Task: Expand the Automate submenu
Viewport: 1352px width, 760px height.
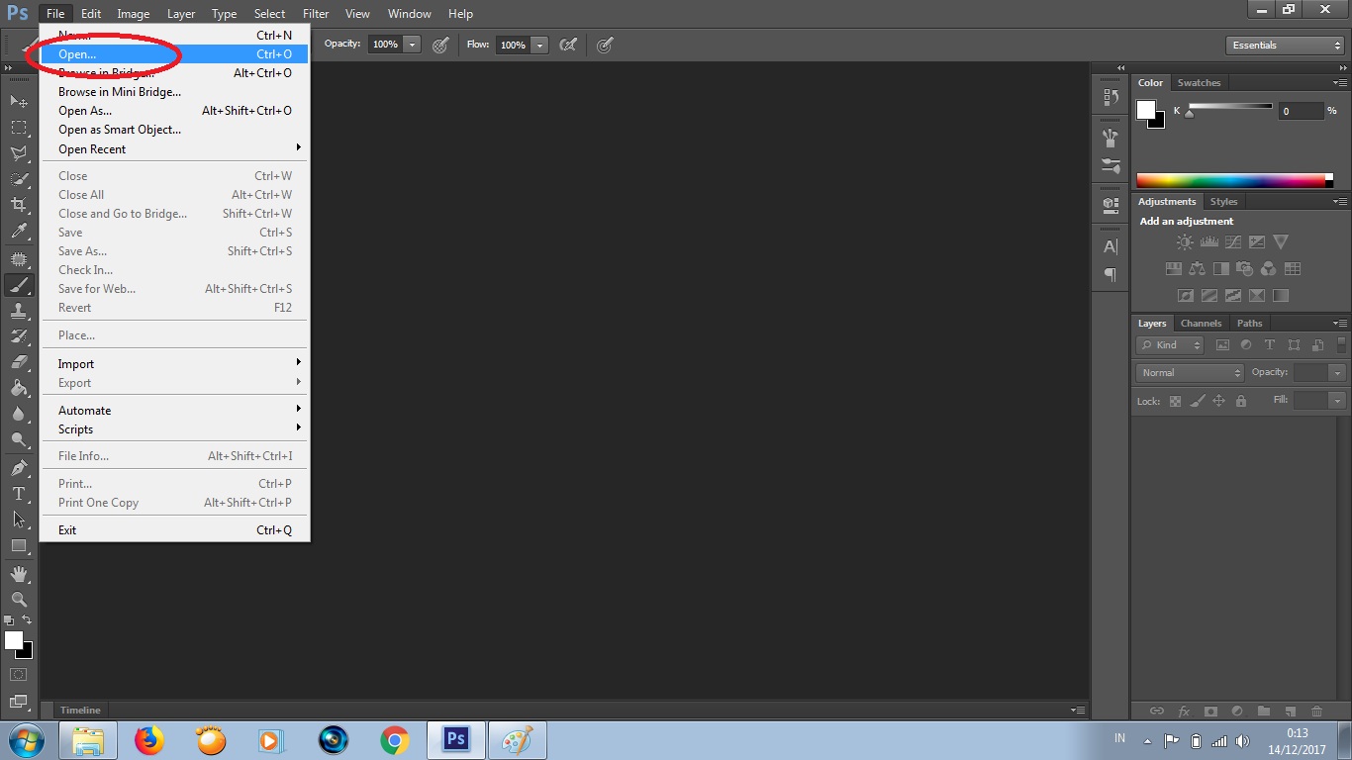Action: click(175, 410)
